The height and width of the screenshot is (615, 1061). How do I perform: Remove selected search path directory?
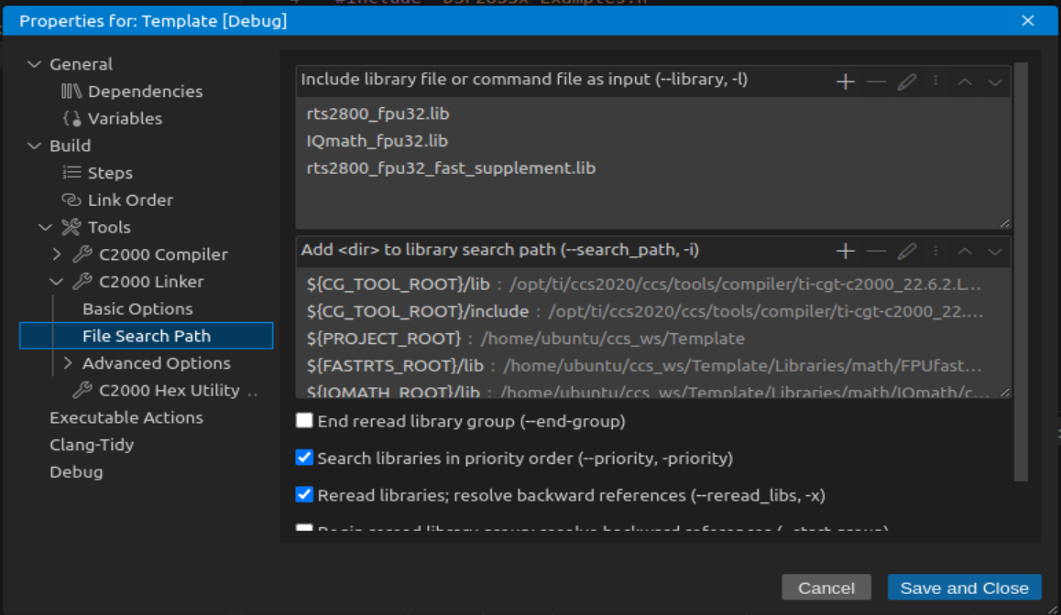(876, 252)
